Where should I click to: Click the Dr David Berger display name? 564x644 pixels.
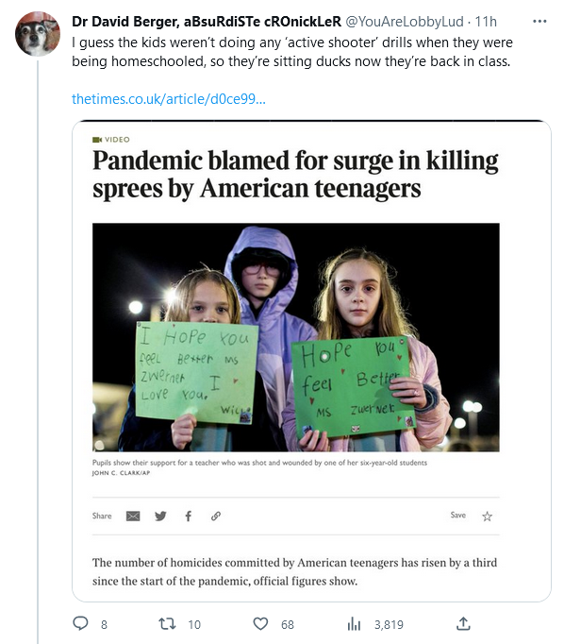(207, 22)
